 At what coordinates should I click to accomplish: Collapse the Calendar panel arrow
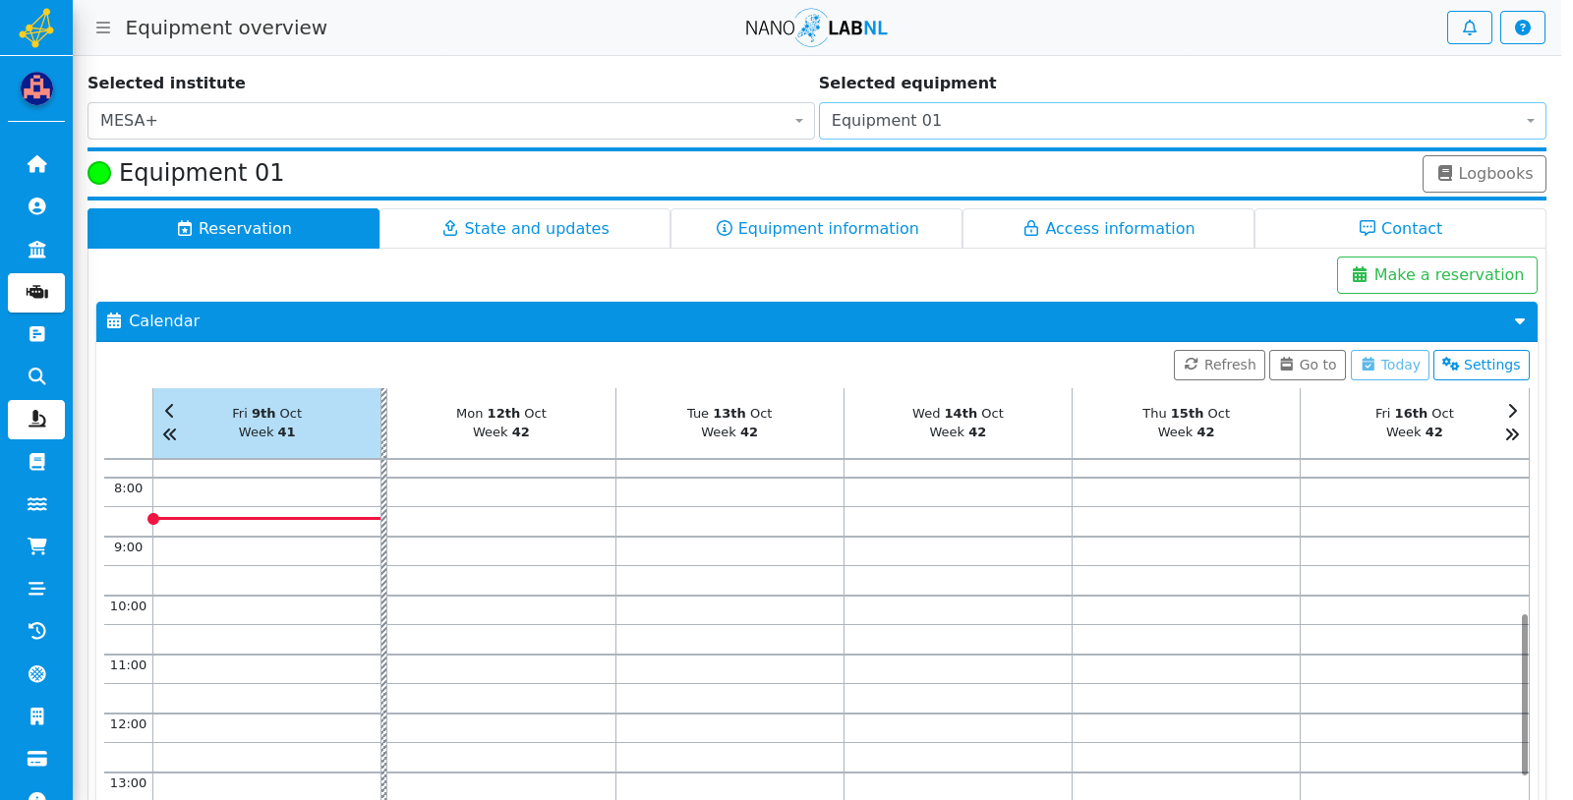tap(1520, 321)
